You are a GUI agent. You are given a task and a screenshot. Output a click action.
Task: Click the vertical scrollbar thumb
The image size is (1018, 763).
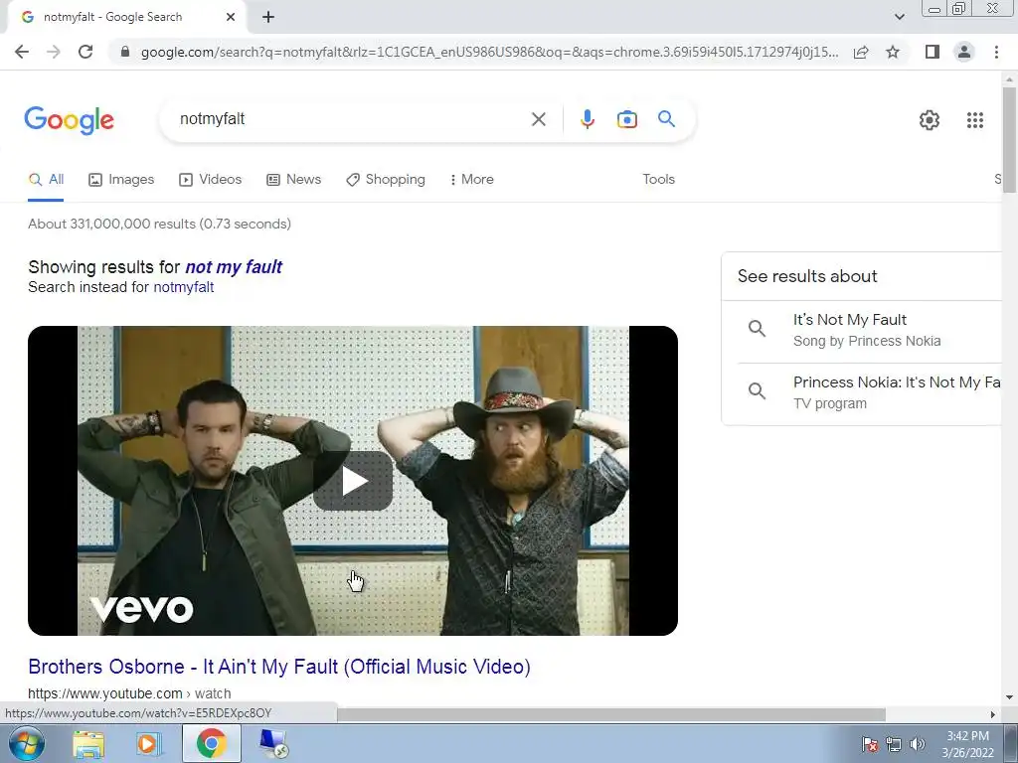tap(1009, 139)
